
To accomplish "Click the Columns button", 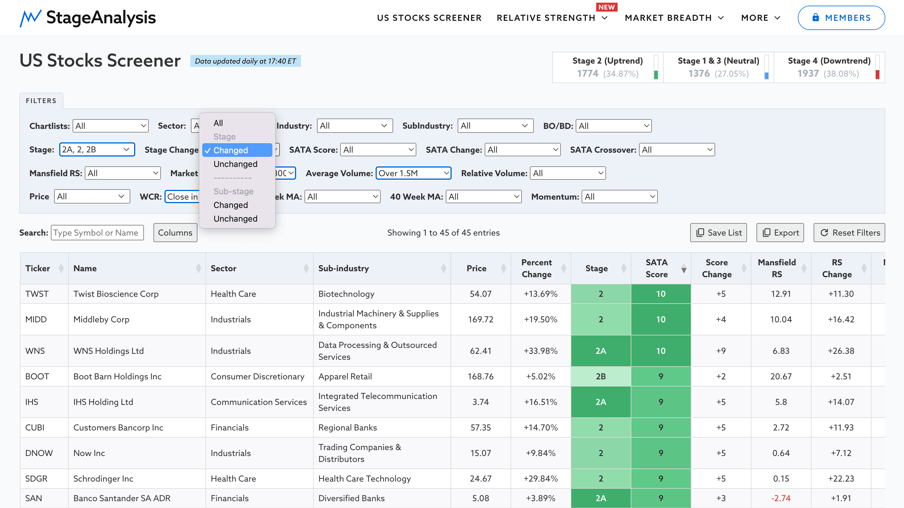I will coord(175,232).
